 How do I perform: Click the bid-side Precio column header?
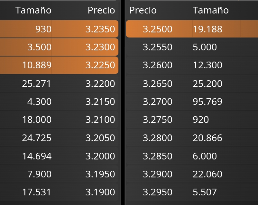pyautogui.click(x=101, y=10)
